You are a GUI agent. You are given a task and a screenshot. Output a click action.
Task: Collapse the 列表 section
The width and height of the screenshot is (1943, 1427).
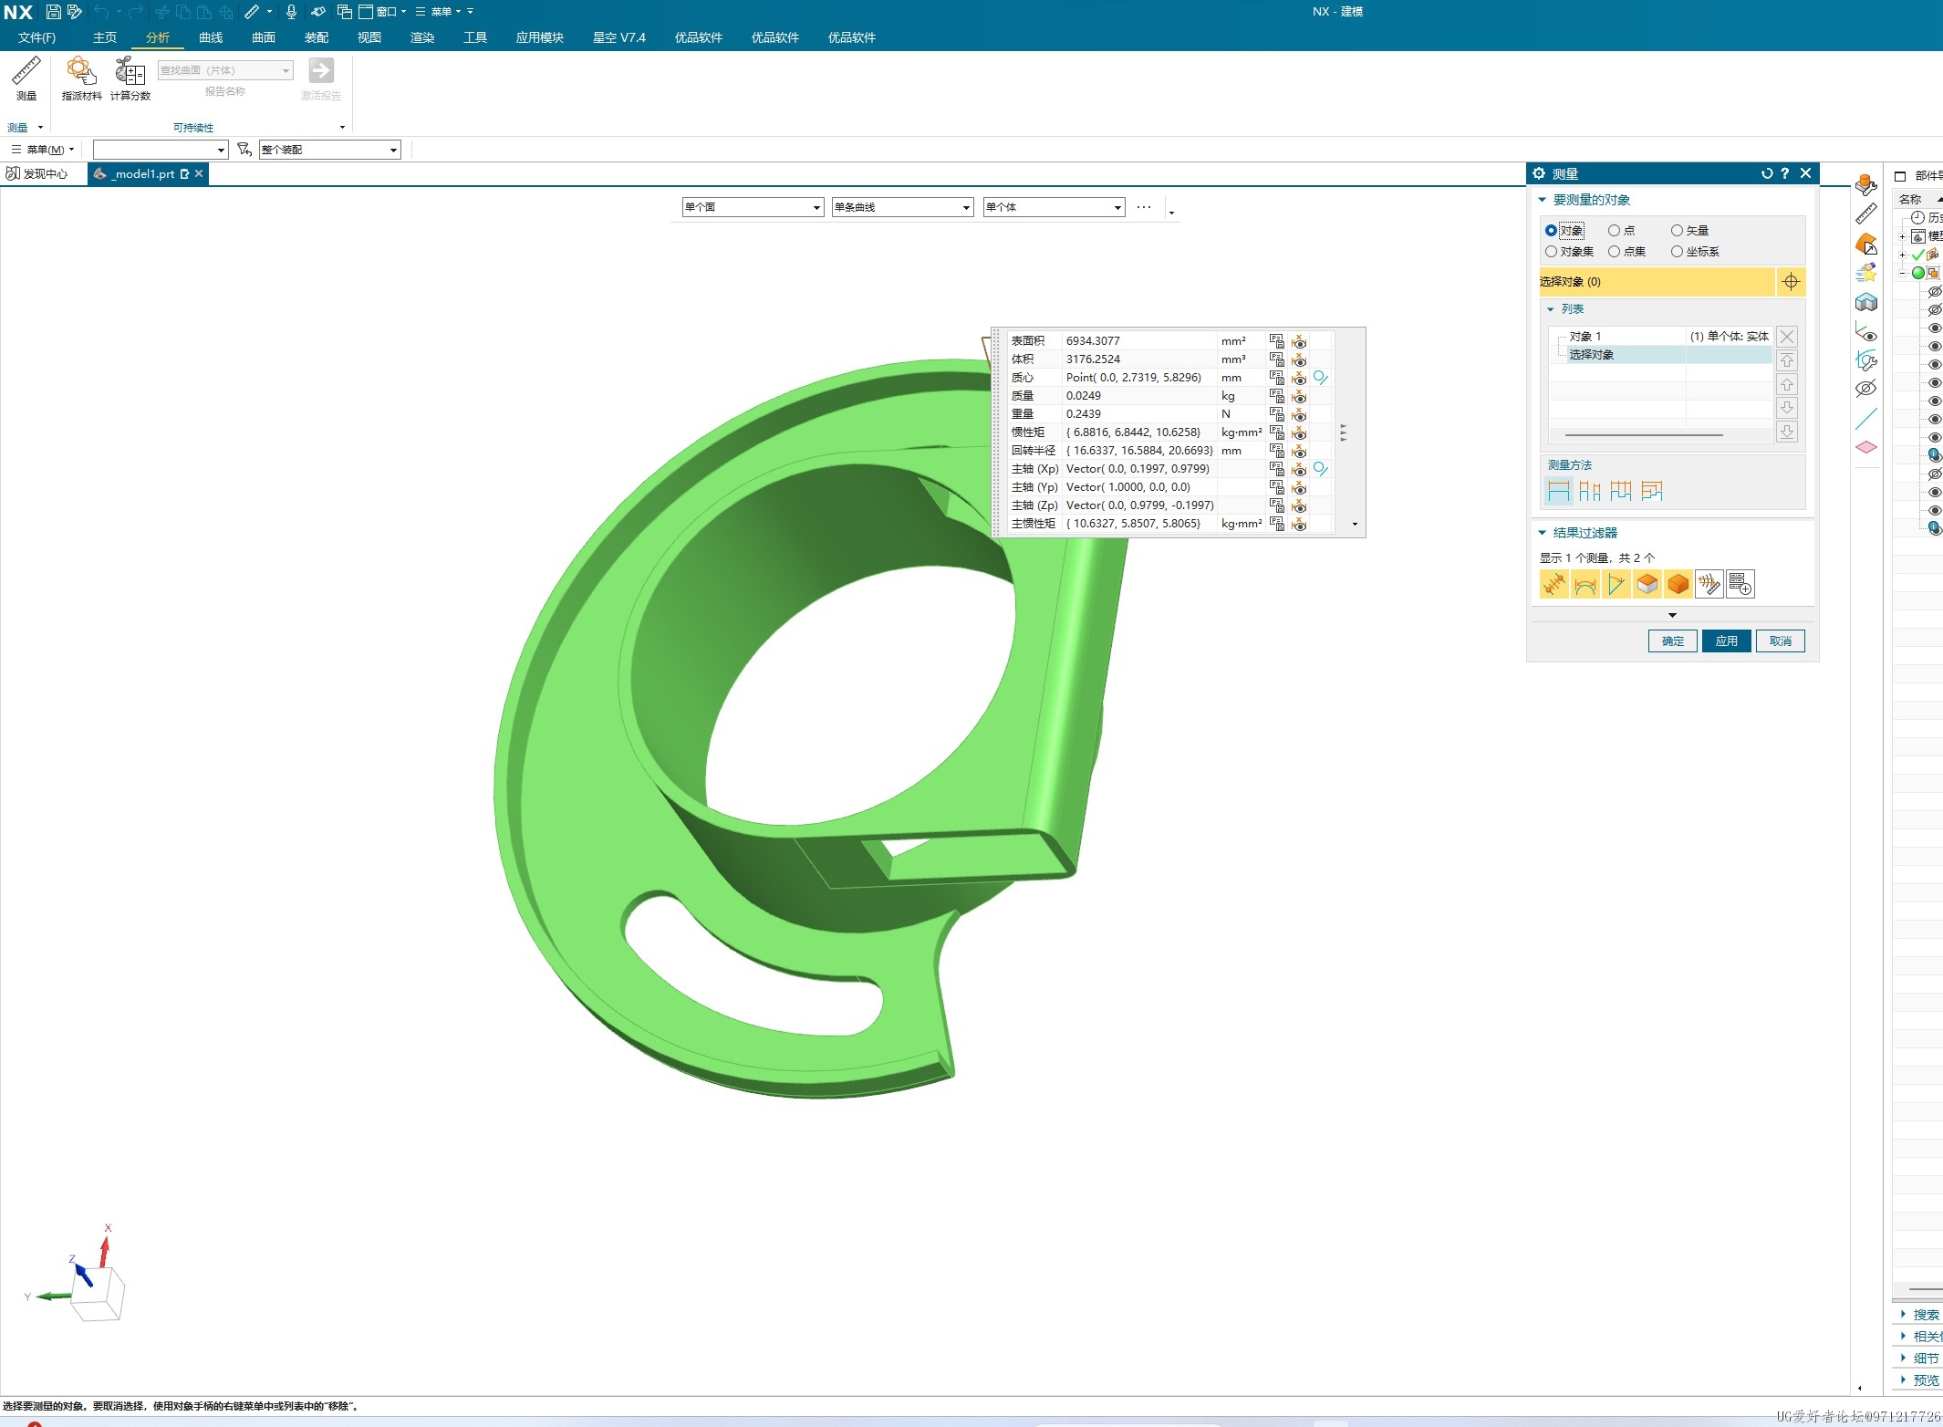tap(1551, 309)
